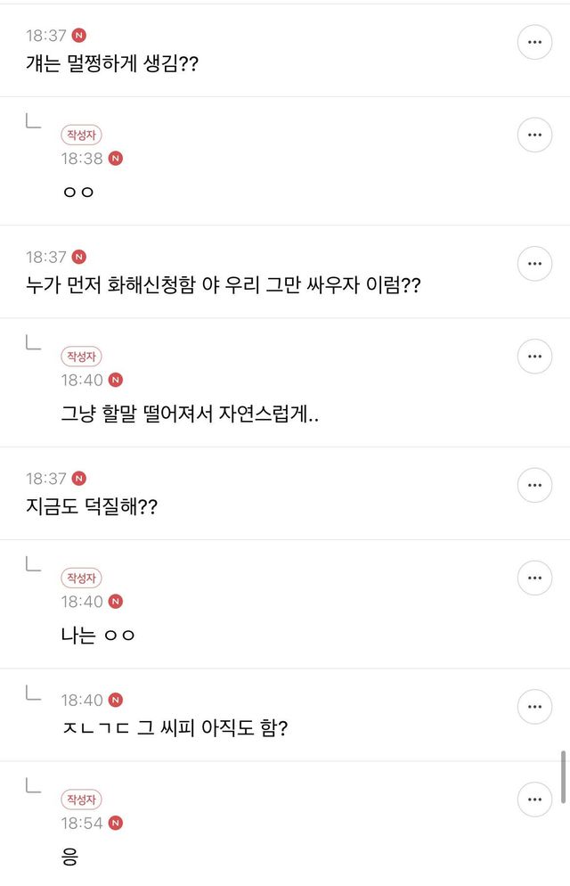The image size is (570, 886).
Task: Open more options for '누가 먼저 화해신청함' comment
Action: 534,263
